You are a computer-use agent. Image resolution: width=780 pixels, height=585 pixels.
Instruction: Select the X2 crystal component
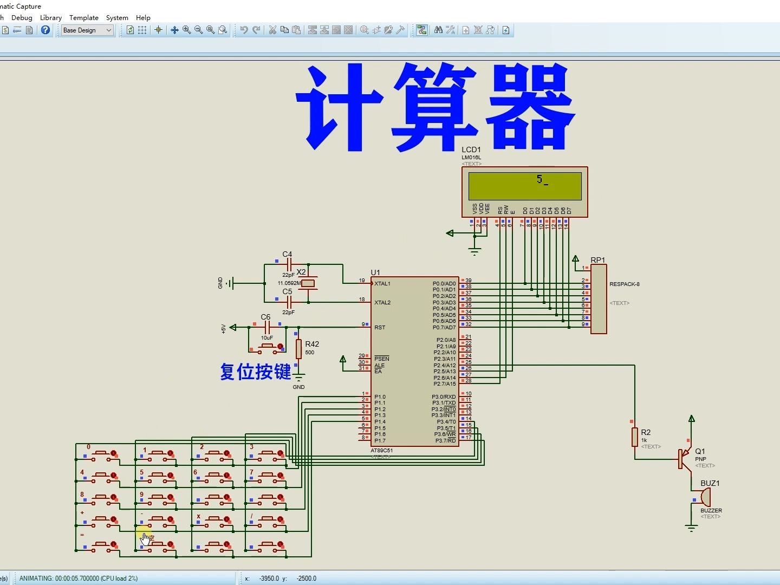coord(308,283)
